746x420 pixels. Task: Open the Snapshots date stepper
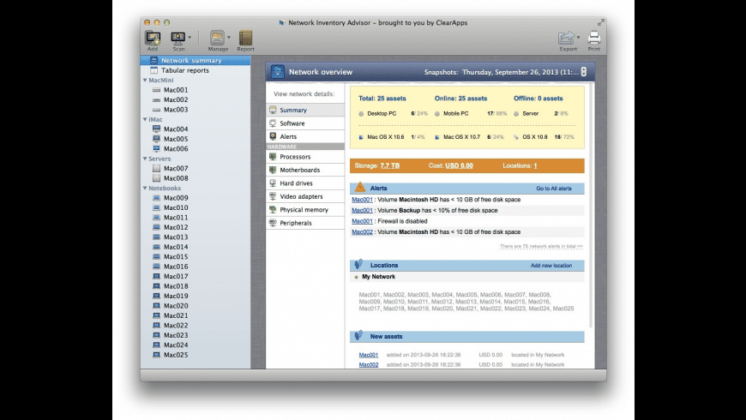(x=584, y=73)
